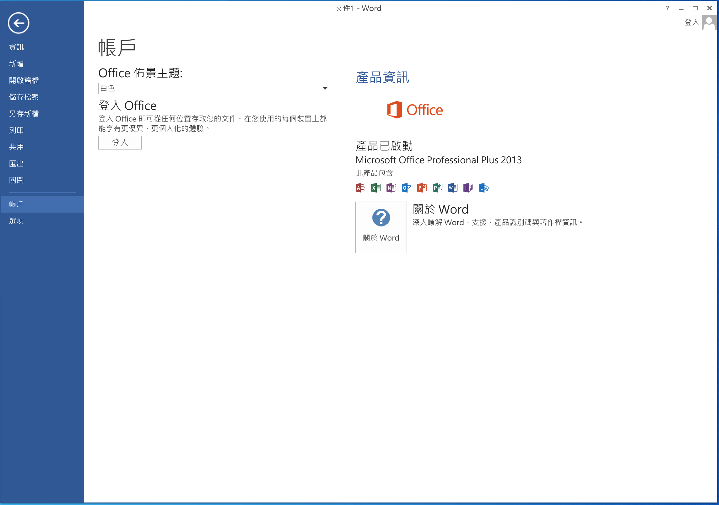
Task: Open the 關於 Word info button
Action: click(381, 227)
